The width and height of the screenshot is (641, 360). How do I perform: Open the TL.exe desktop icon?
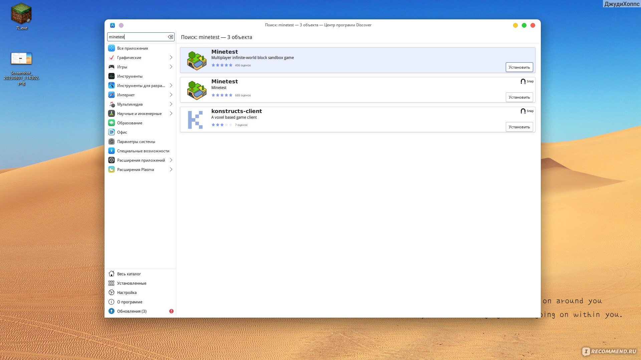21,16
